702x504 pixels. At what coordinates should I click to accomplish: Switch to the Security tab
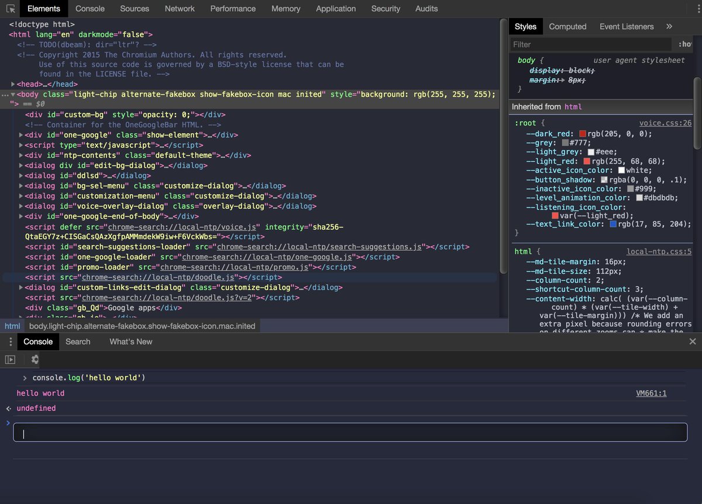386,9
